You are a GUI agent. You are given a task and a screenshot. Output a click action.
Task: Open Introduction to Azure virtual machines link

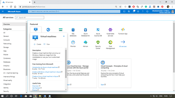tap(45, 67)
